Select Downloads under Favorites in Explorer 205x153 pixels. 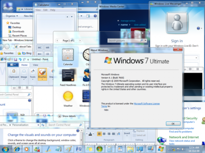point(16,31)
